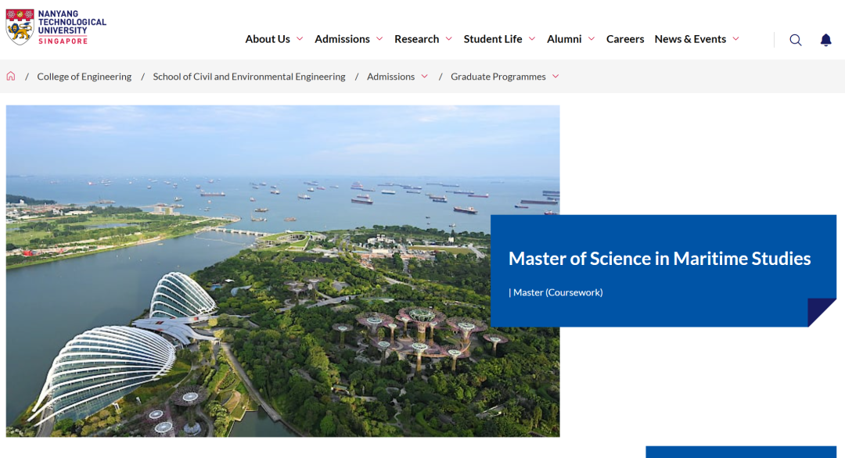845x458 pixels.
Task: Click the NTU Singapore logo
Action: (x=56, y=27)
